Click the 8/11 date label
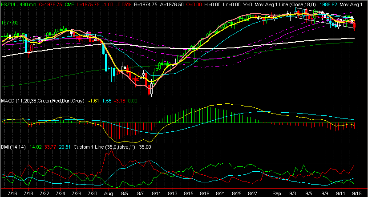Viewport: 368px width, 197px height. click(x=156, y=193)
